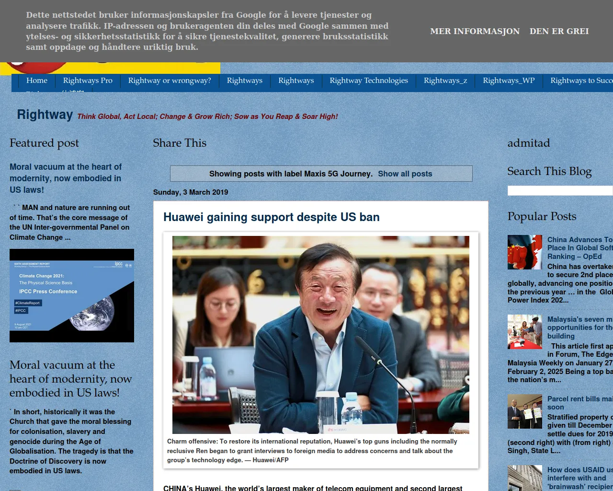Click the DEN ER GREI cookie button
This screenshot has height=491, width=613.
click(x=559, y=31)
